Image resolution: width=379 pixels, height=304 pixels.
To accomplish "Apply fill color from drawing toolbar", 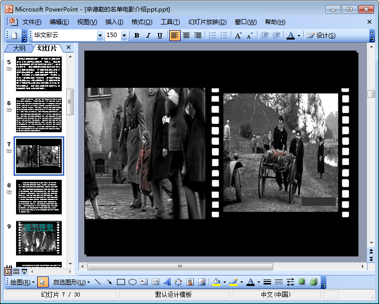I will pyautogui.click(x=216, y=282).
